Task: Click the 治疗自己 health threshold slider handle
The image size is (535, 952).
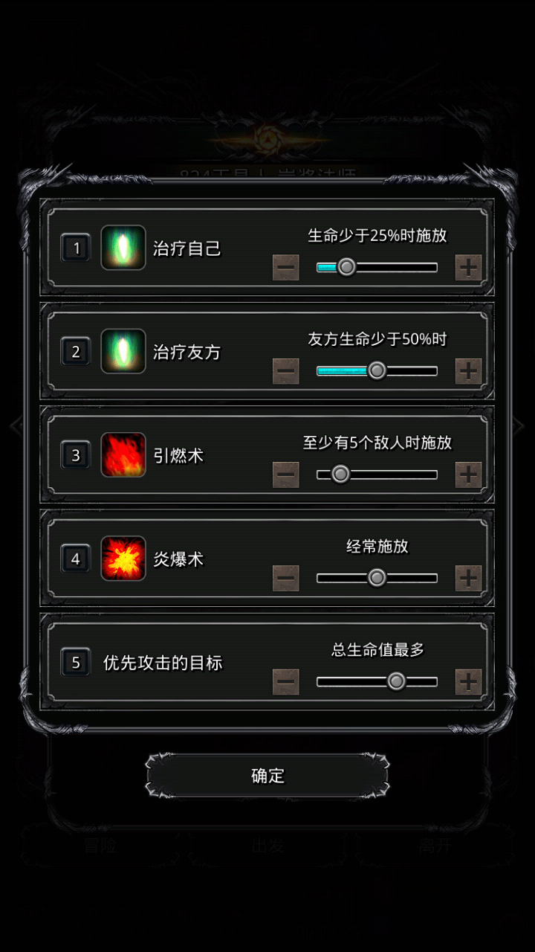Action: pyautogui.click(x=346, y=267)
